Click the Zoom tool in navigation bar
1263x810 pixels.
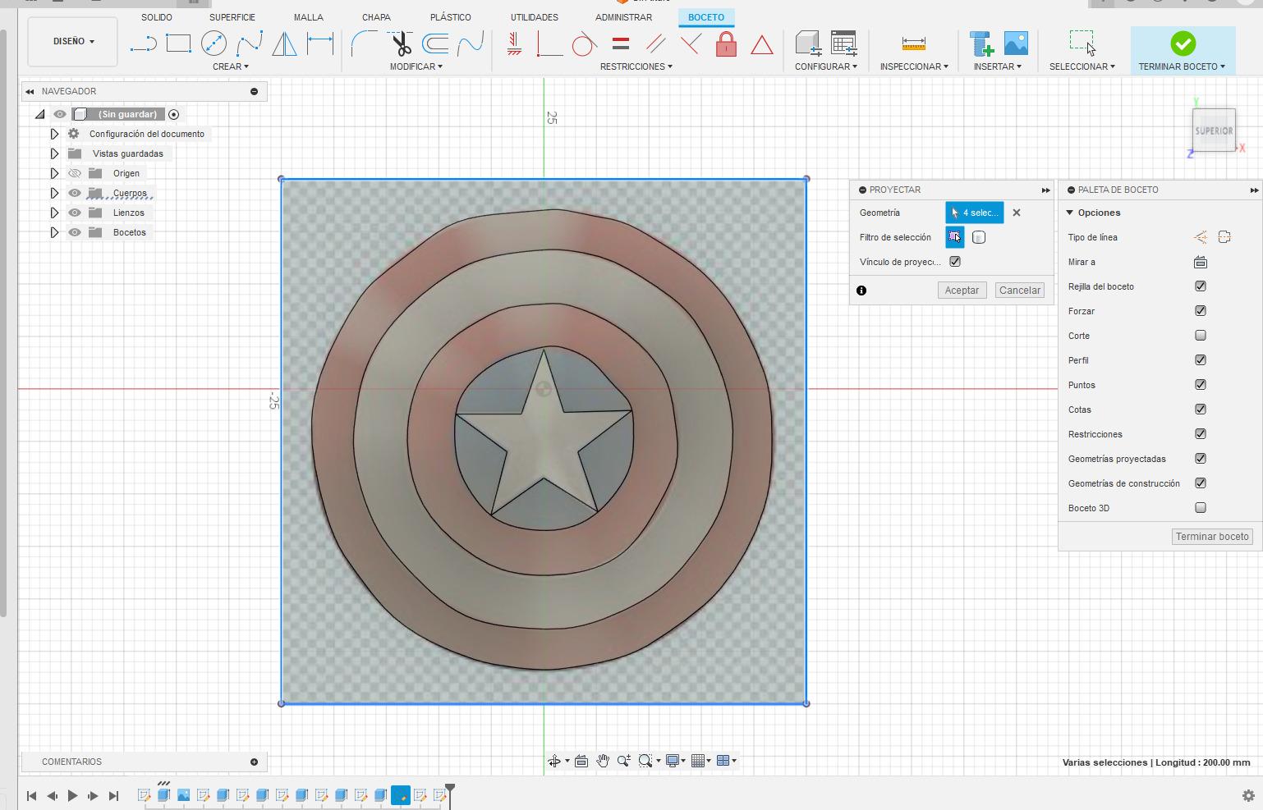[x=624, y=761]
